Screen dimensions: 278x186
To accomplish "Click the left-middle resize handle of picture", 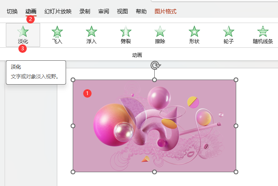I will point(73,126).
